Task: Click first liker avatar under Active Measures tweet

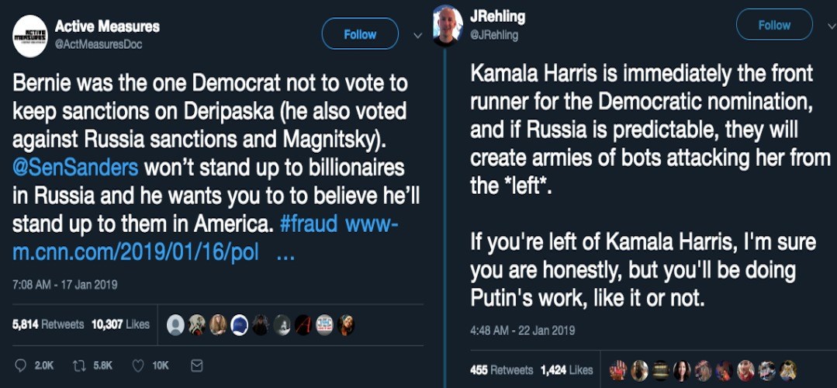Action: tap(175, 325)
